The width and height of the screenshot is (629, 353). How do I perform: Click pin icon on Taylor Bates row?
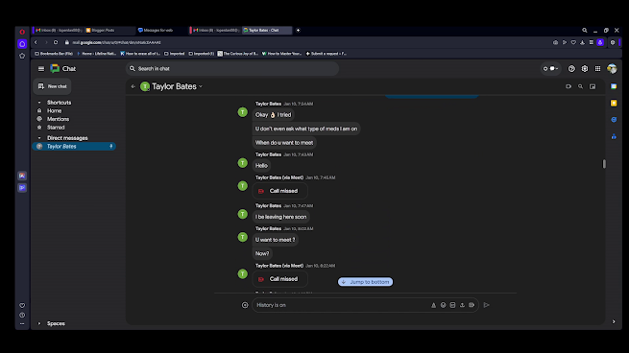[x=111, y=146]
